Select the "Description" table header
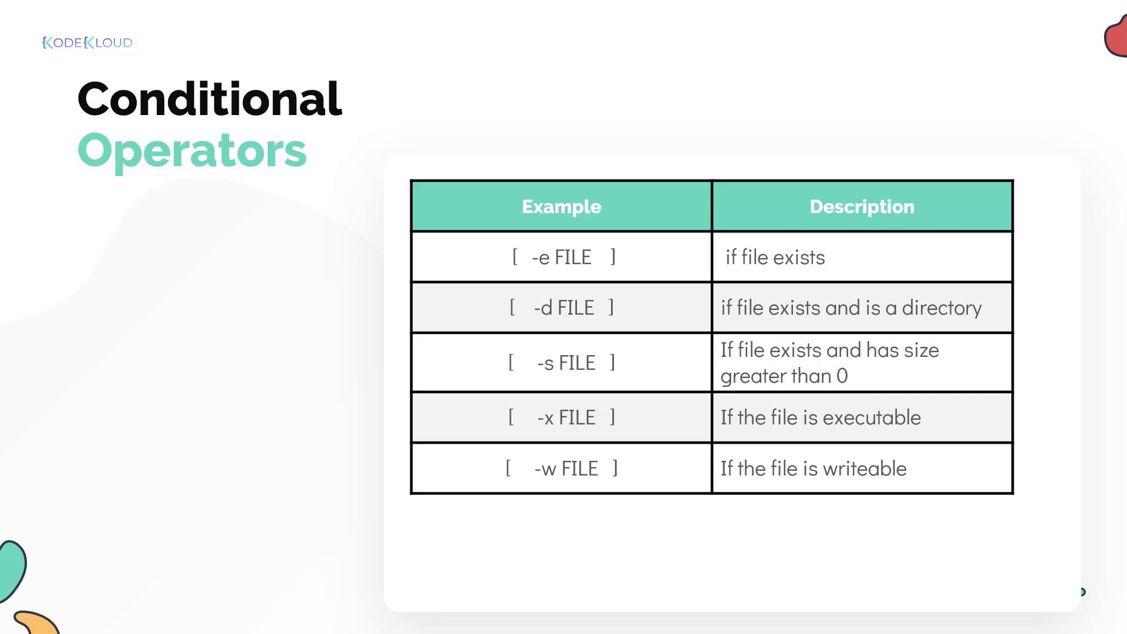Viewport: 1127px width, 634px height. tap(862, 207)
